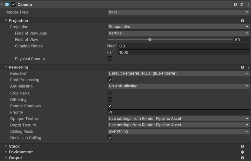251x161 pixels.
Task: Expand the Stack section
Action: pos(6,146)
